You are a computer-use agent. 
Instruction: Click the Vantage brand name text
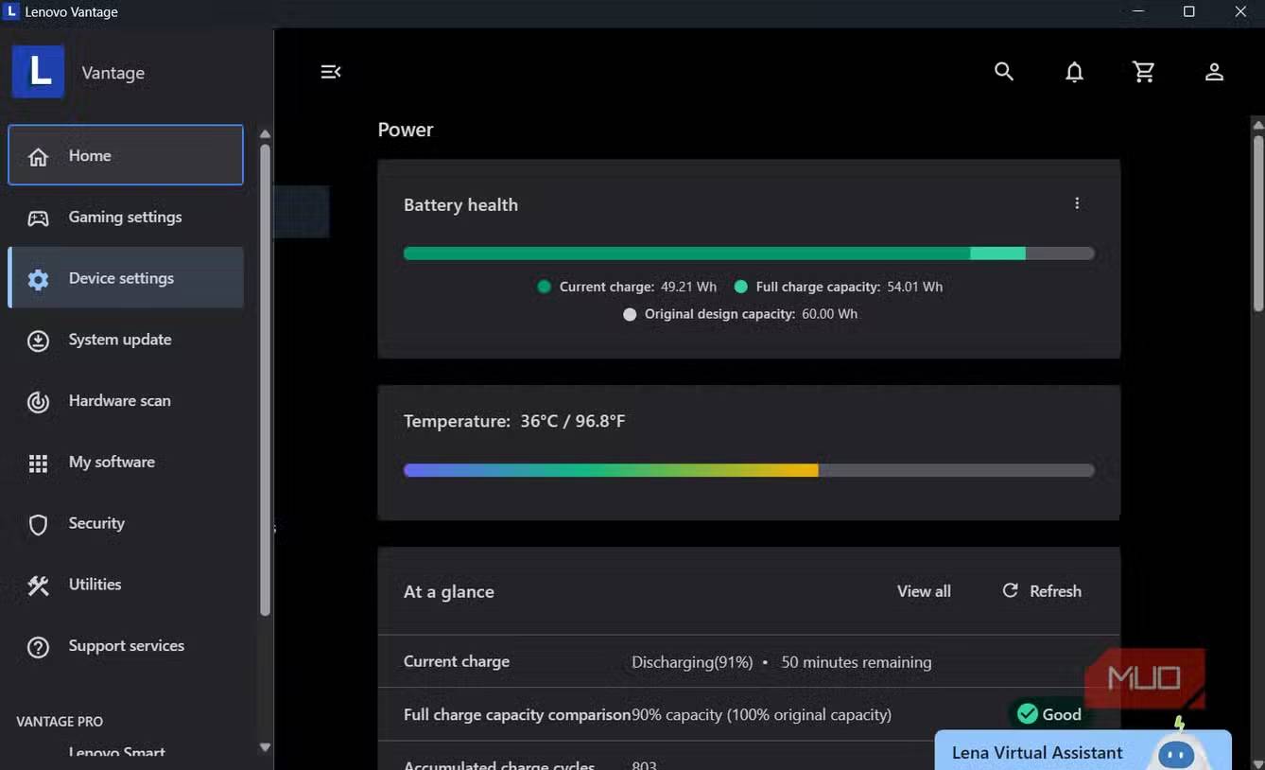(x=113, y=73)
